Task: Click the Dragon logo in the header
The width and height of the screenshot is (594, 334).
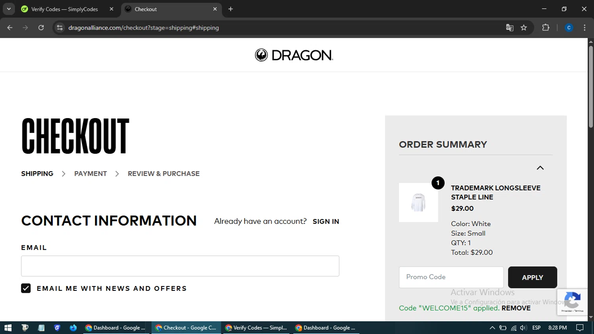Action: pos(294,55)
